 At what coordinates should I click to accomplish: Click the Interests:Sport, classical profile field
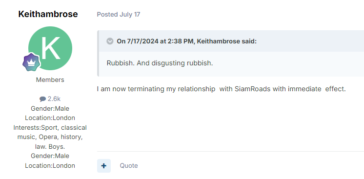coord(50,128)
